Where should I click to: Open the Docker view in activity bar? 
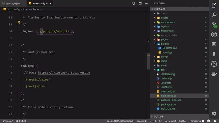pos(214,74)
